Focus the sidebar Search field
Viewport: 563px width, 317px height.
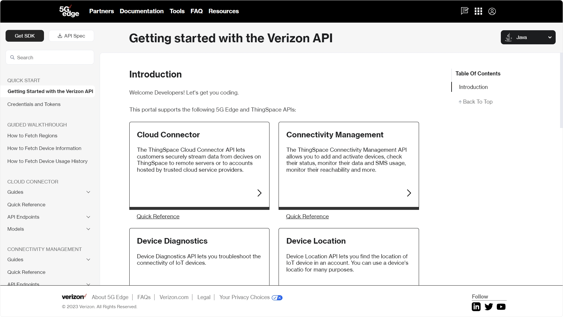pos(50,57)
